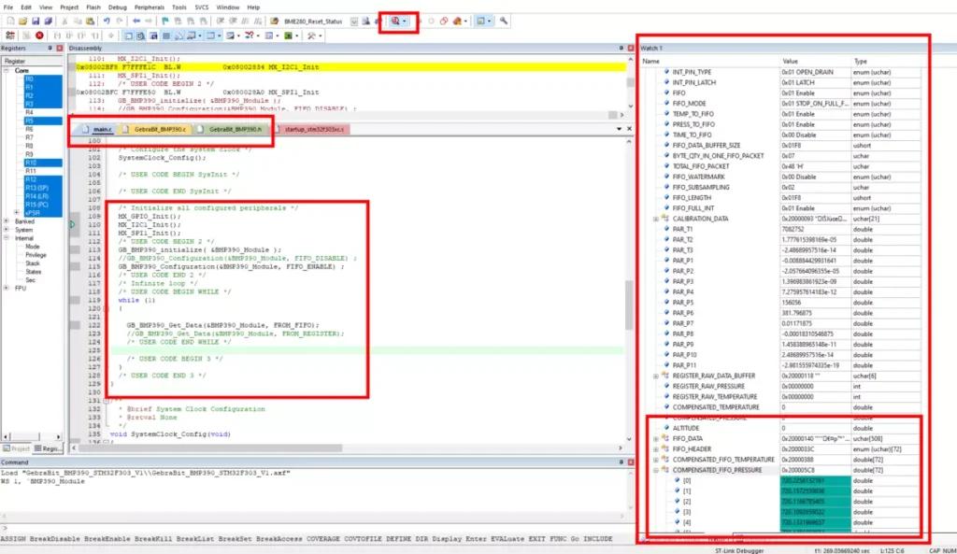Click the Start/Stop Debug Session magnifier icon

tap(395, 21)
